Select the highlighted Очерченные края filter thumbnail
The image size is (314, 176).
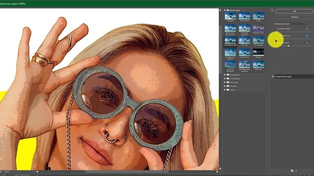point(230,40)
